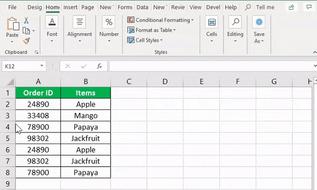This screenshot has height=190, width=317.
Task: Open the Font group icon
Action: pyautogui.click(x=52, y=22)
